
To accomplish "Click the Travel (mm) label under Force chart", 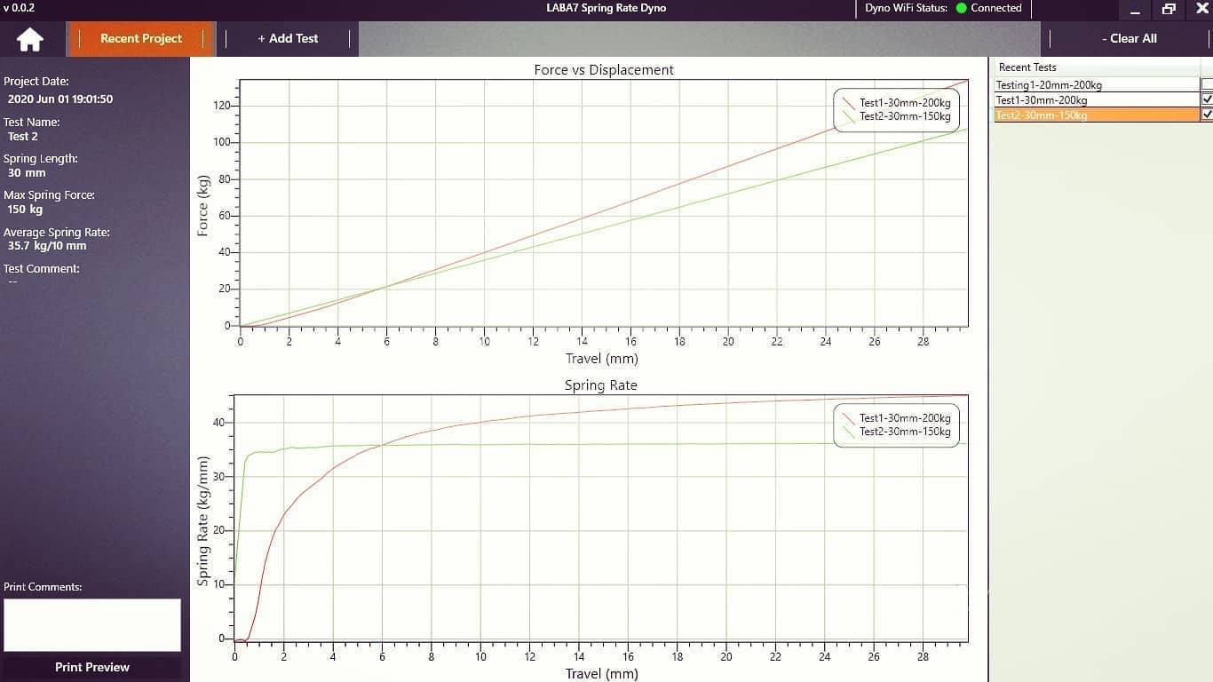I will pos(602,359).
